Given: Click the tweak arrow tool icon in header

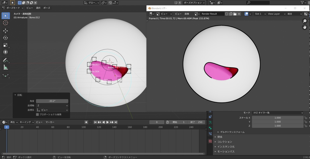Looking at the screenshot, I should (12, 3).
